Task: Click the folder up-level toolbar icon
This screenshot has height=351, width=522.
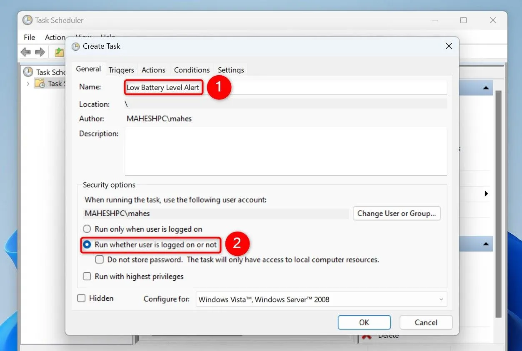Action: tap(60, 52)
